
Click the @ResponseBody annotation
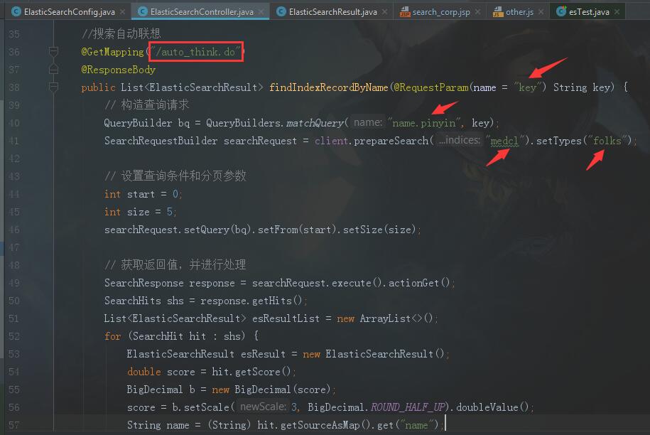[x=118, y=70]
